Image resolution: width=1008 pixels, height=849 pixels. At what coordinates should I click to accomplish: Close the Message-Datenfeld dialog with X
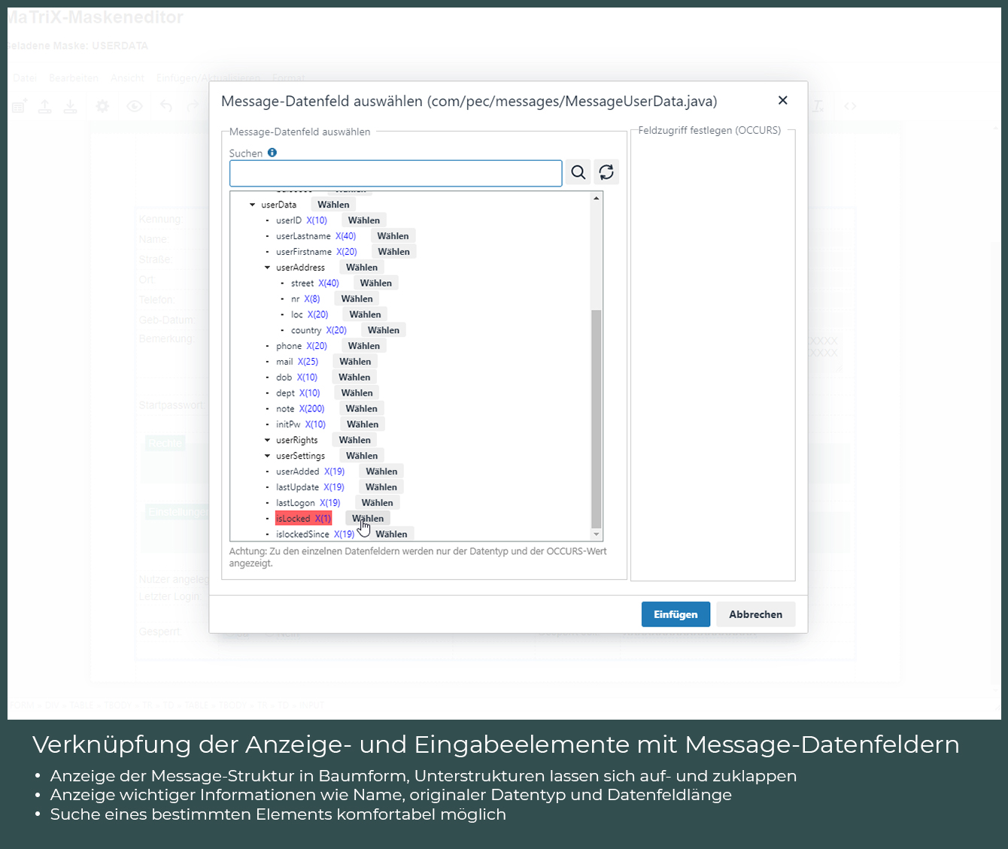782,101
